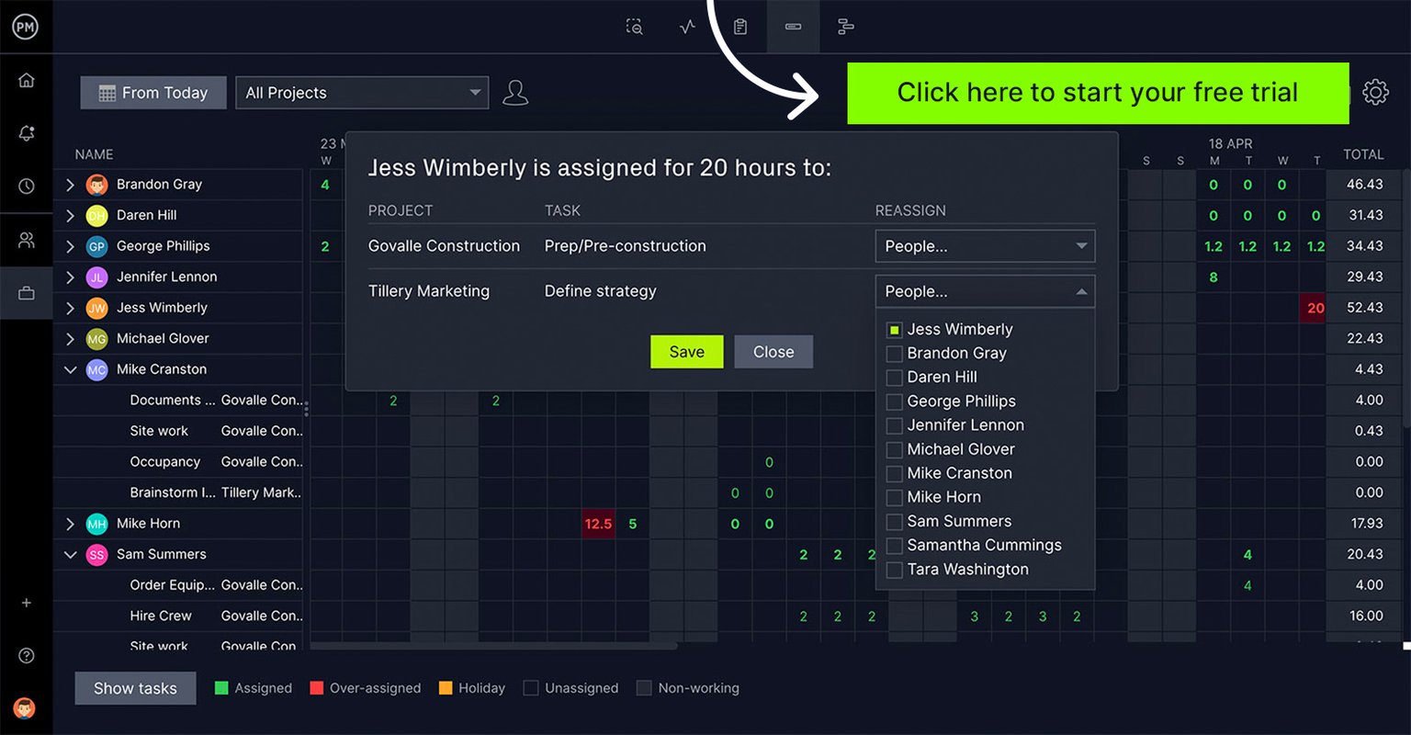The width and height of the screenshot is (1411, 735).
Task: Expand the Mike Horn row
Action: [70, 524]
